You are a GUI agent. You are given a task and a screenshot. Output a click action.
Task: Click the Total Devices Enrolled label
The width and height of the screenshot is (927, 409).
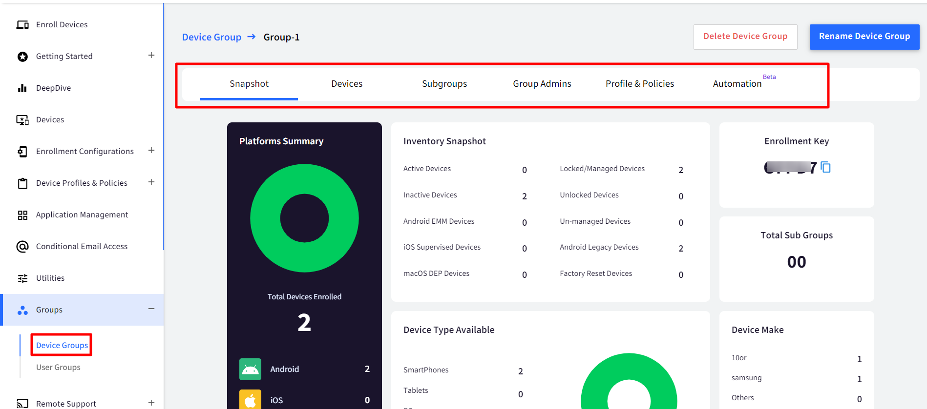304,297
